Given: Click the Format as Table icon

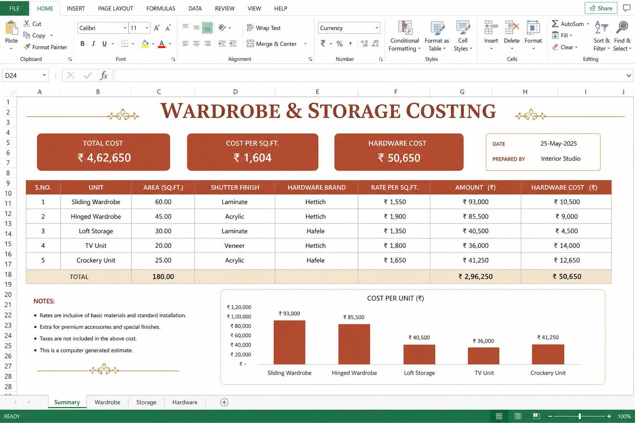Looking at the screenshot, I should (437, 28).
